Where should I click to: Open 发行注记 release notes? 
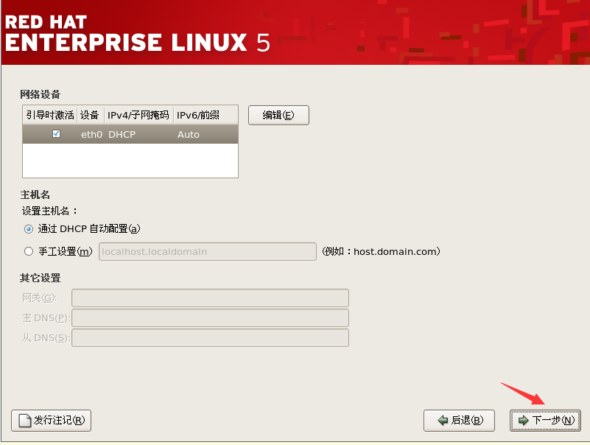[50, 420]
